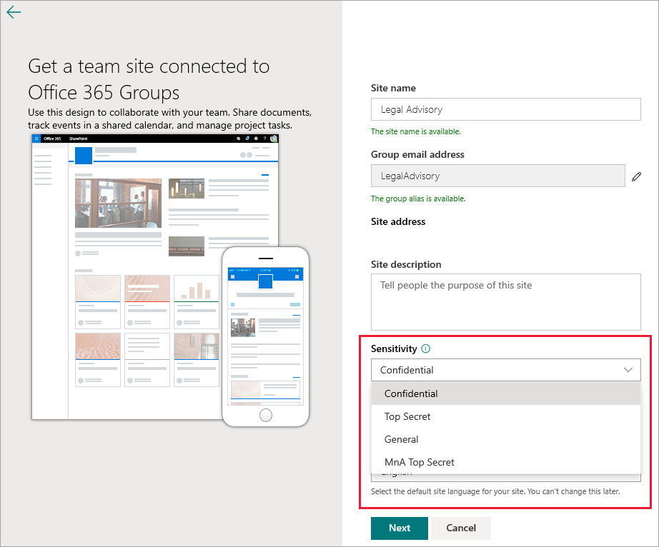Click the Group email address field
The image size is (659, 547).
click(497, 176)
